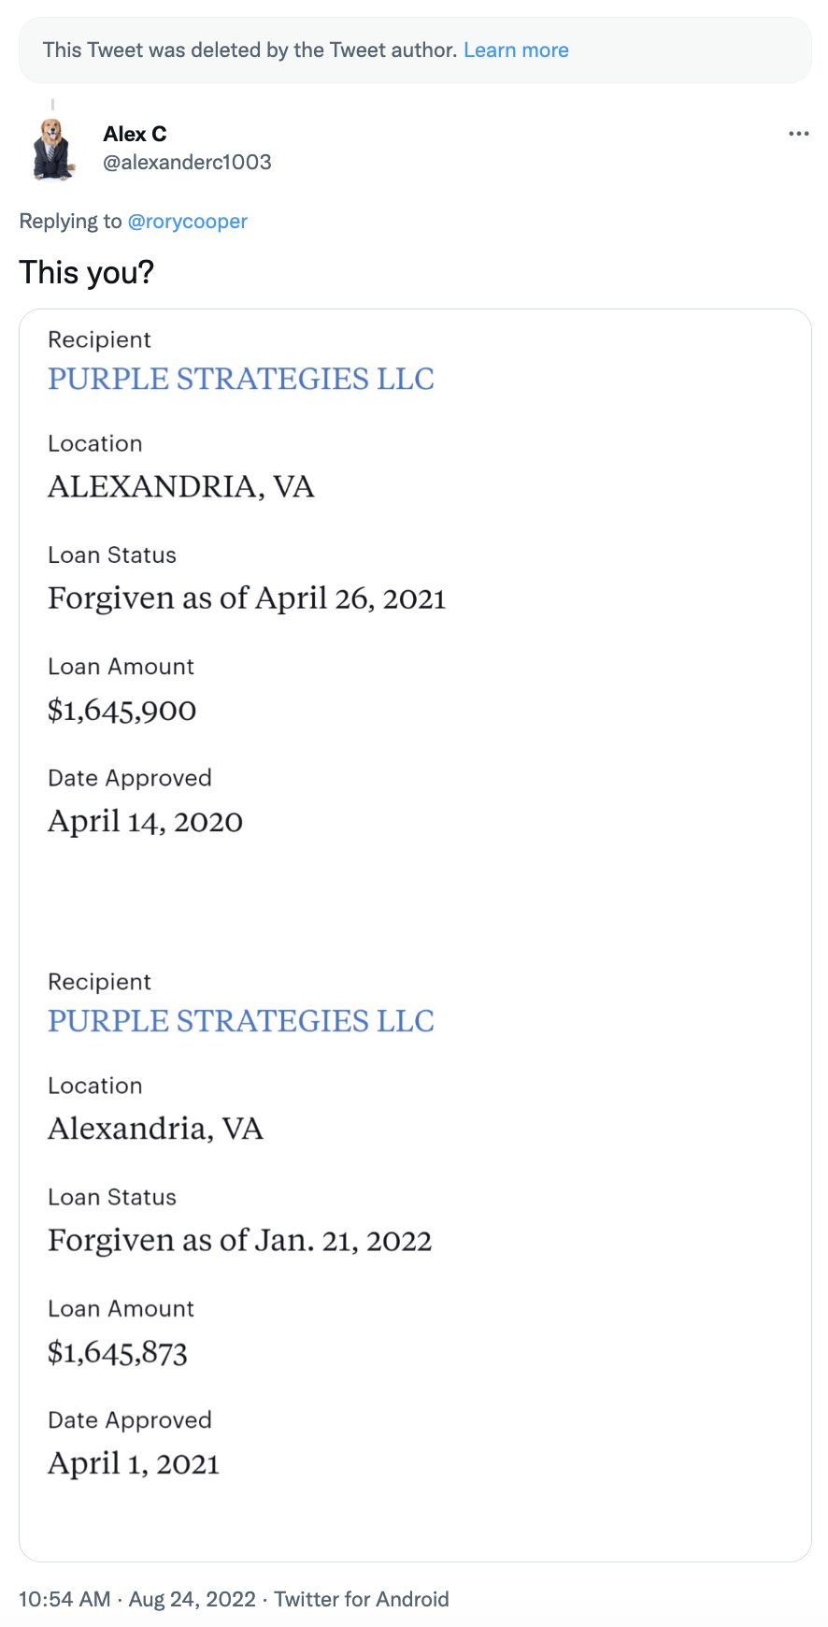The width and height of the screenshot is (828, 1627).
Task: Click the April 1, 2021 approval date
Action: (134, 1464)
